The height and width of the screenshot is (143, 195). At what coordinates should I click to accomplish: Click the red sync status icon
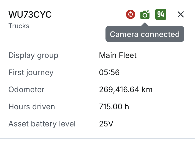pos(131,14)
